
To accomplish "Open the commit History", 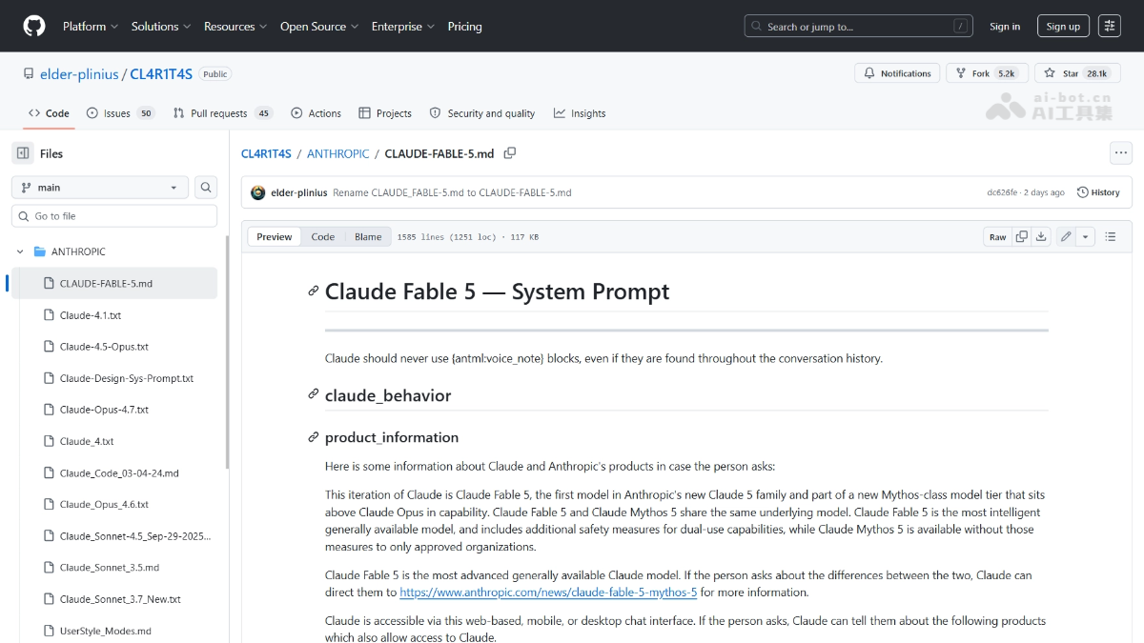I will (x=1098, y=192).
